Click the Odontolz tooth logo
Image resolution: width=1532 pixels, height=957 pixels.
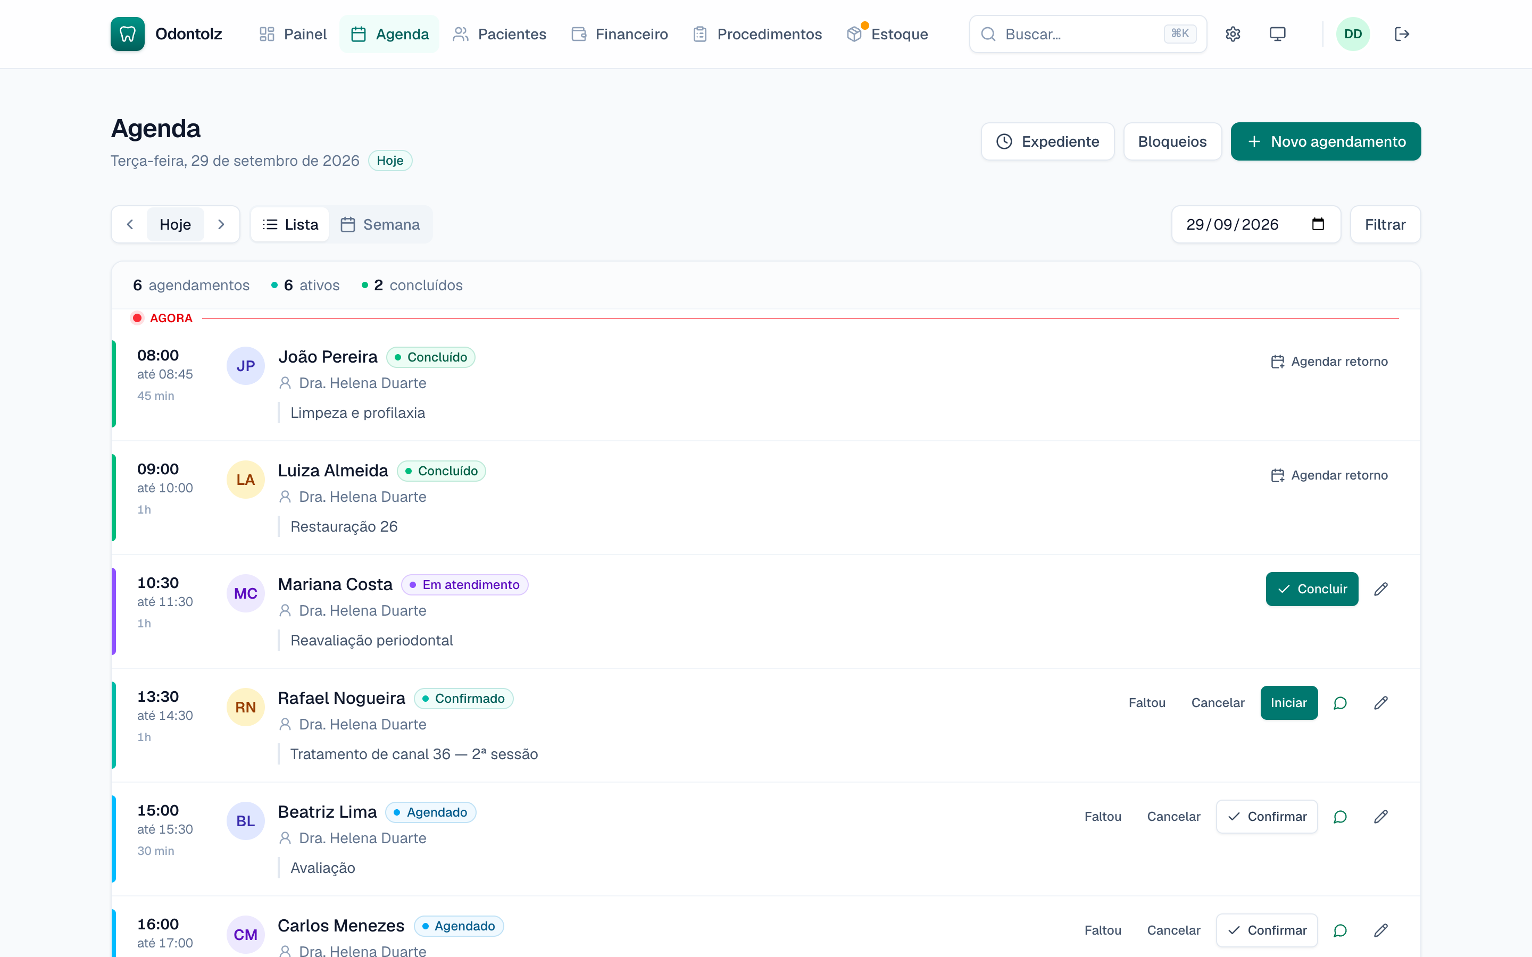[127, 34]
